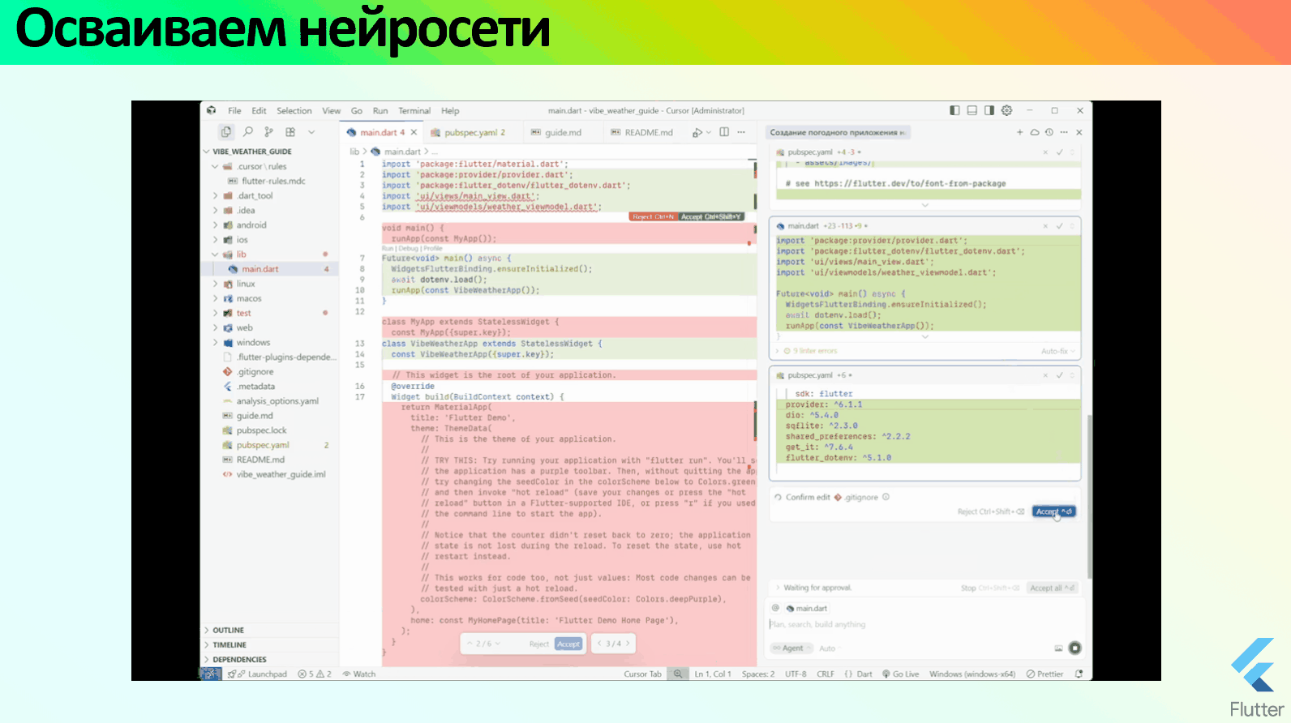This screenshot has width=1291, height=723.
Task: Open Cursor settings gear icon
Action: [x=1006, y=110]
